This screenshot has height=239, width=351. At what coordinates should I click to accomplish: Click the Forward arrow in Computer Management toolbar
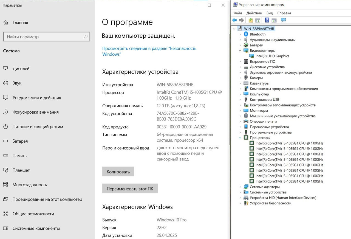tap(241, 20)
